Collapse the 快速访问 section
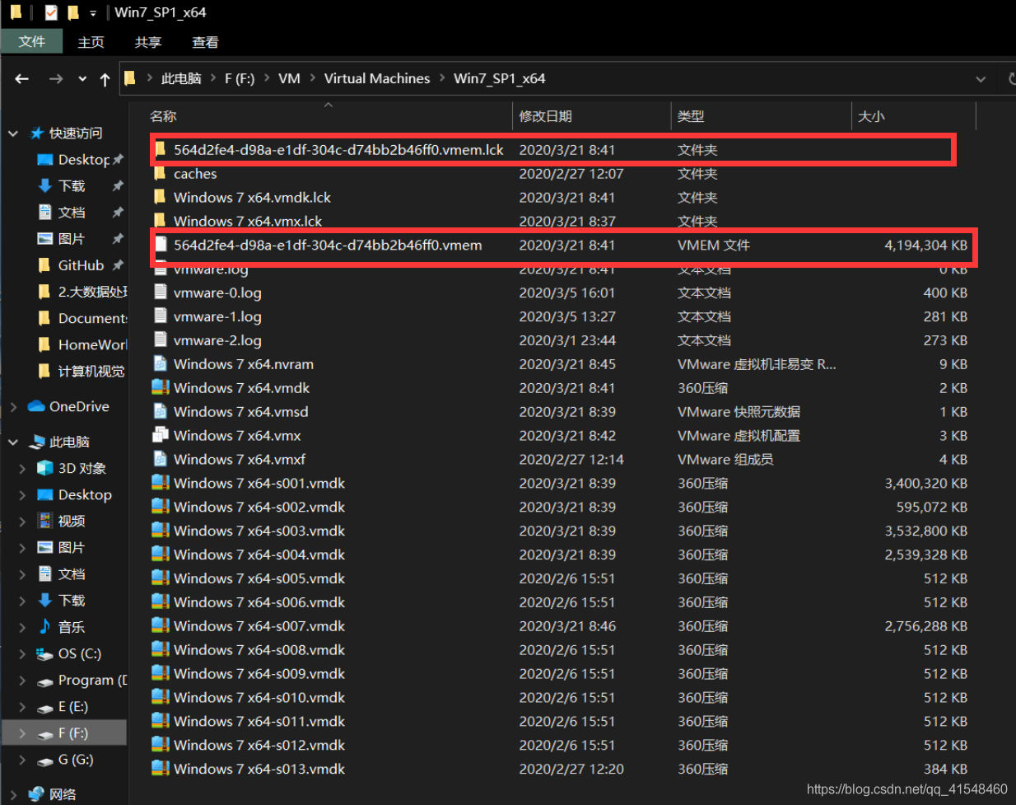Image resolution: width=1016 pixels, height=805 pixels. [x=13, y=133]
